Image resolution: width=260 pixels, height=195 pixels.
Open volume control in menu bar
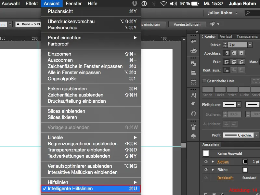[174, 4]
